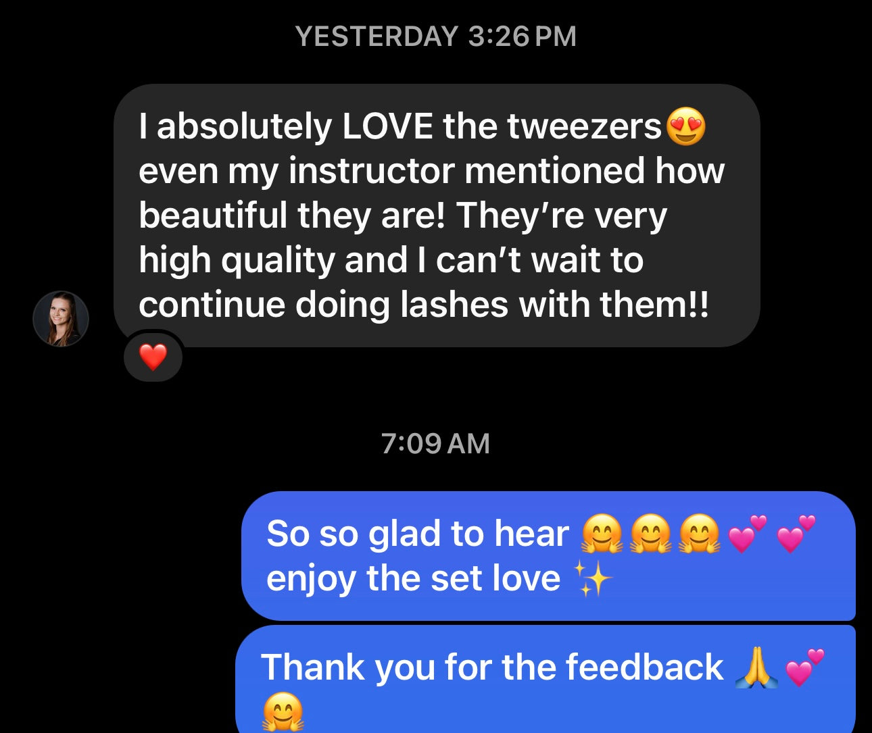Tap the YESTERDAY 3:26 PM timestamp
872x733 pixels.
click(x=436, y=36)
